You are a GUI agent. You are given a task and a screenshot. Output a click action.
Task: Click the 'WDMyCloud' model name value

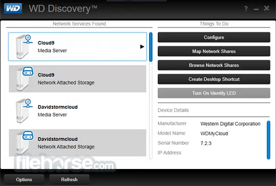[214, 134]
